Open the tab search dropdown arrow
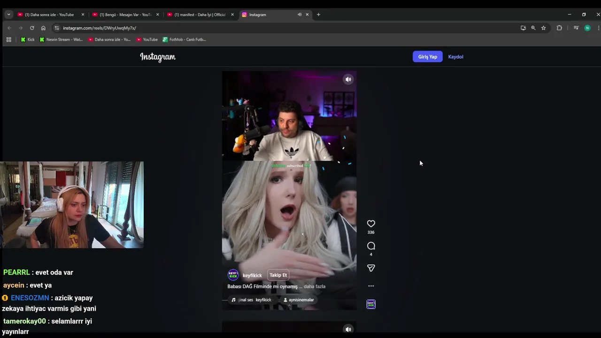 pos(8,15)
